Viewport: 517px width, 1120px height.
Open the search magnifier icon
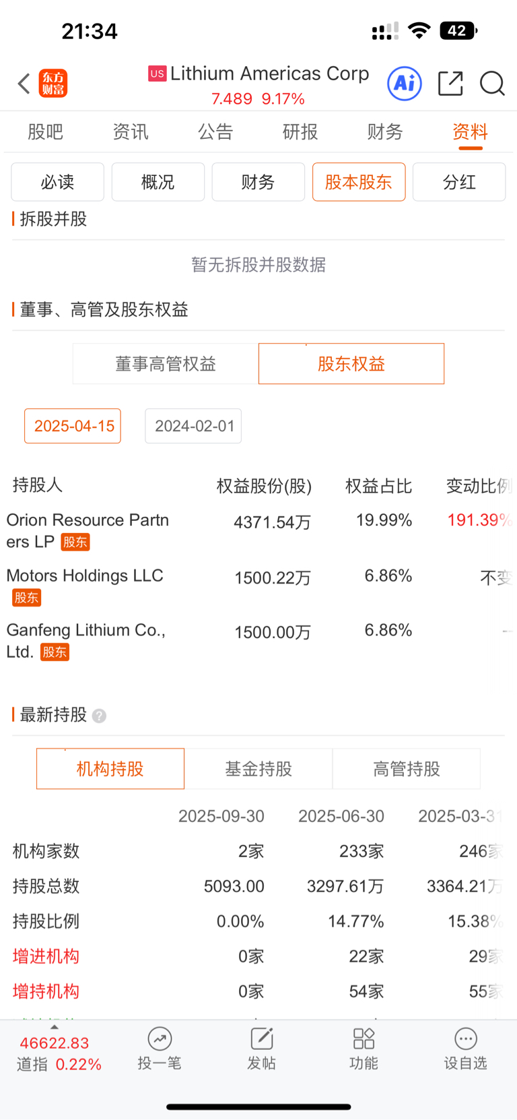click(x=492, y=84)
